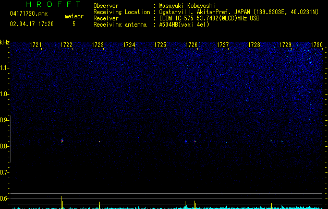Screen dimensions: 328x209
Task: Click the 1.1 kHz axis label
Action: tap(4, 68)
